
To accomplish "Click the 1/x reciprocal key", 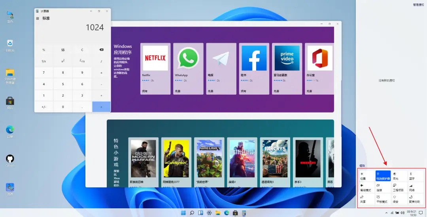I will tap(43, 61).
